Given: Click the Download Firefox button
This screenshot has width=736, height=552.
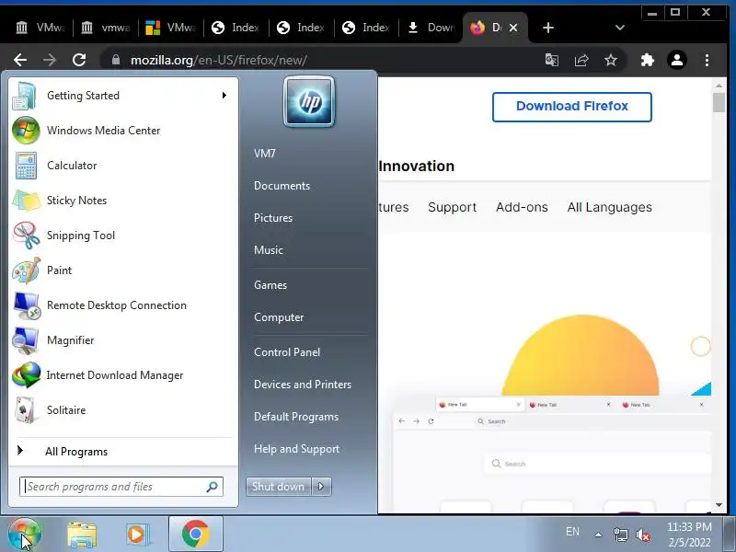Looking at the screenshot, I should 571,107.
